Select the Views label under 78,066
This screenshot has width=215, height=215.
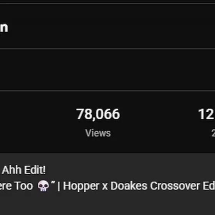[98, 133]
